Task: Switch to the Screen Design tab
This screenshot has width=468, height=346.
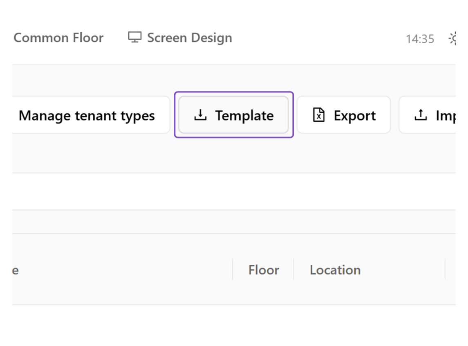Action: [x=180, y=38]
